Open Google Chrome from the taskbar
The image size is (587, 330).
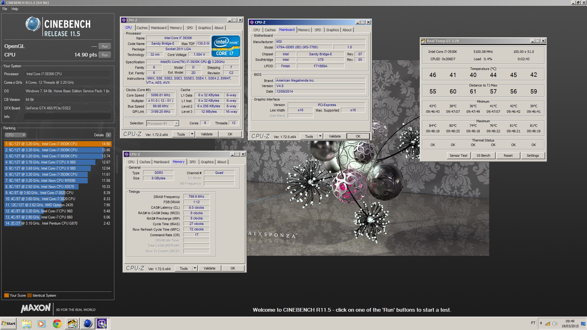pyautogui.click(x=57, y=324)
